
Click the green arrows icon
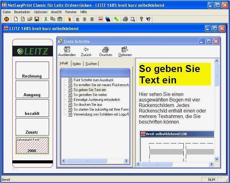click(x=117, y=19)
